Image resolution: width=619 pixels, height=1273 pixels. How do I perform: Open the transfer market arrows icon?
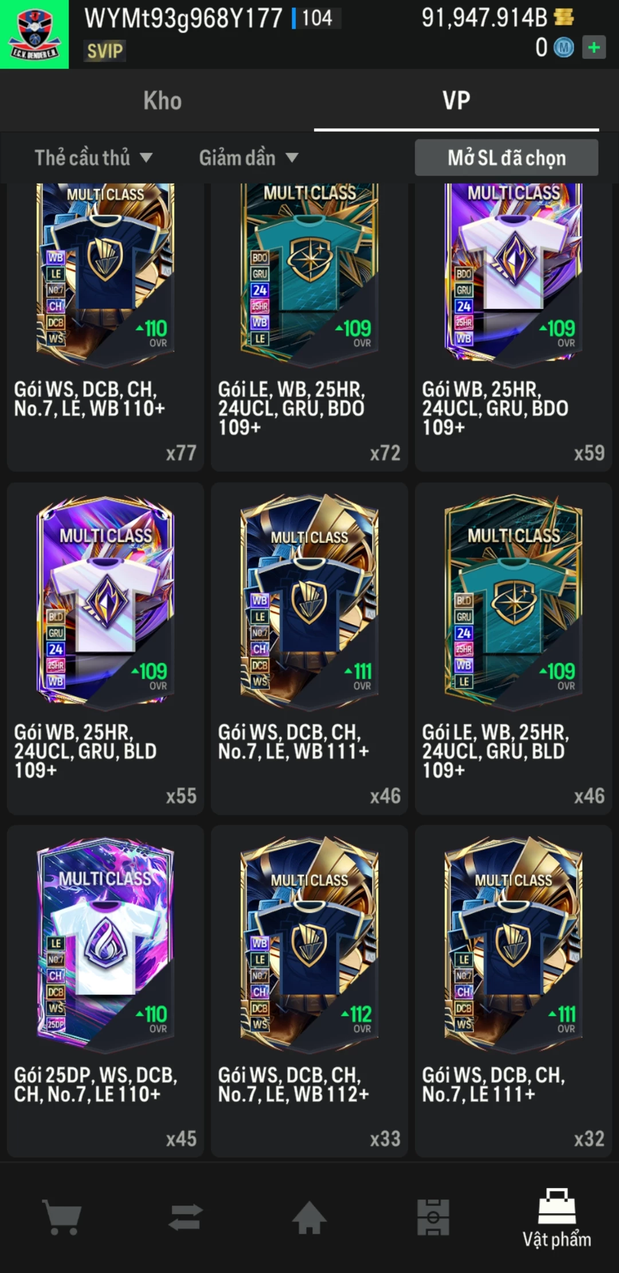(186, 1217)
